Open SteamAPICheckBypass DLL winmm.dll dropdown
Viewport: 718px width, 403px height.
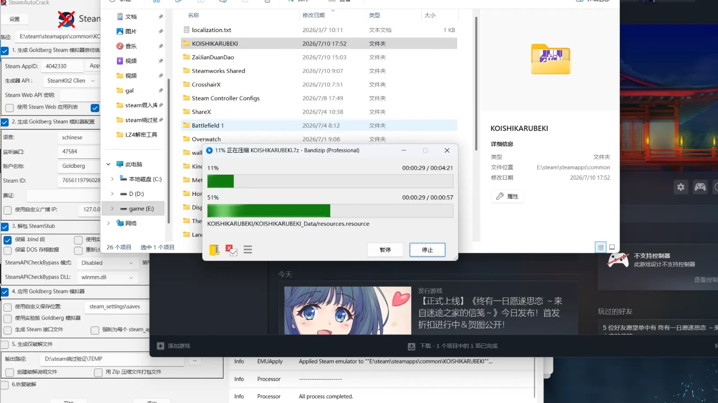pyautogui.click(x=107, y=277)
